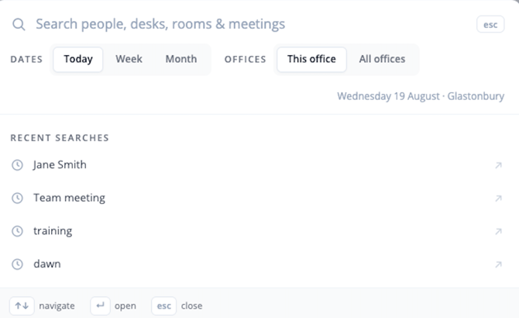Click the clock icon next to Team meeting
The image size is (519, 318).
(x=17, y=198)
